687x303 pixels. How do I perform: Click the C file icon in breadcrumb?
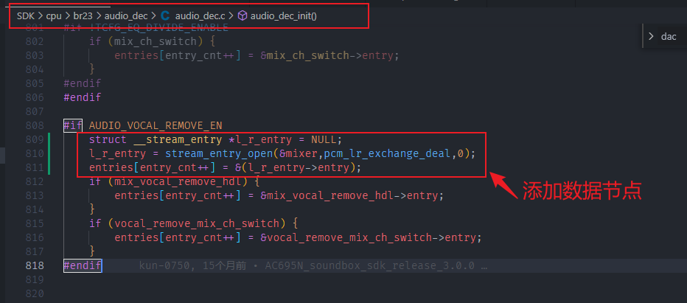pyautogui.click(x=164, y=16)
